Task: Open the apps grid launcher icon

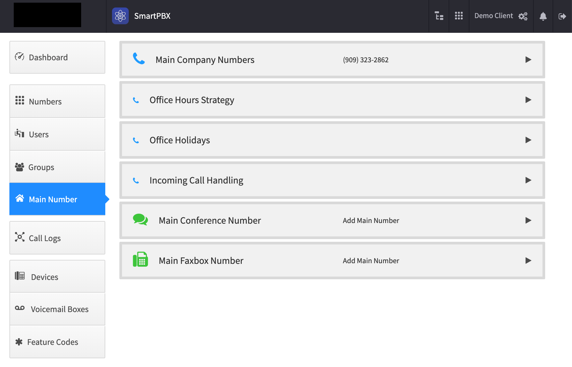Action: pyautogui.click(x=459, y=16)
